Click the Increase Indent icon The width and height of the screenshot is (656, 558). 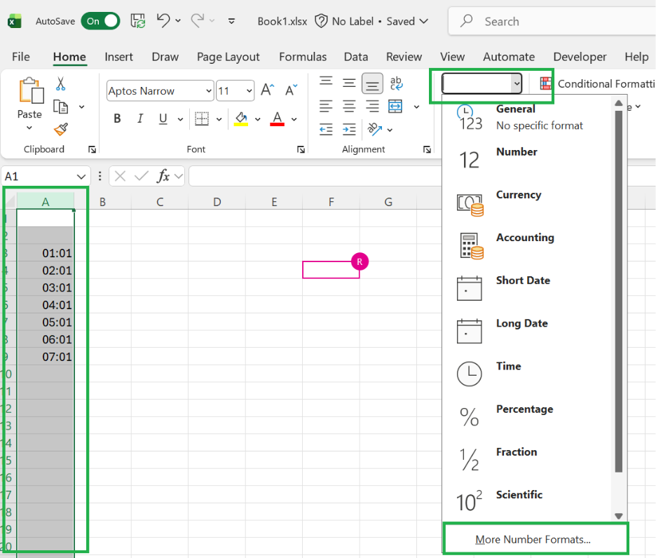point(349,130)
